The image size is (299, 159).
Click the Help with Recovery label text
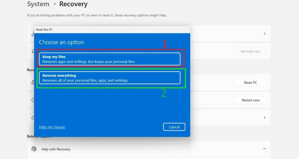[x=56, y=149]
